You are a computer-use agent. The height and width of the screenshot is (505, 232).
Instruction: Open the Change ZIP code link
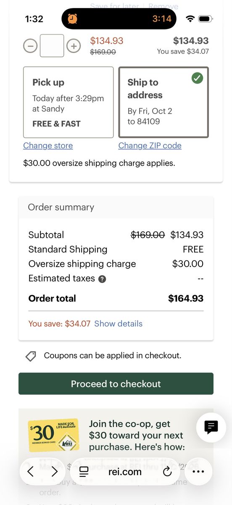[x=150, y=146]
